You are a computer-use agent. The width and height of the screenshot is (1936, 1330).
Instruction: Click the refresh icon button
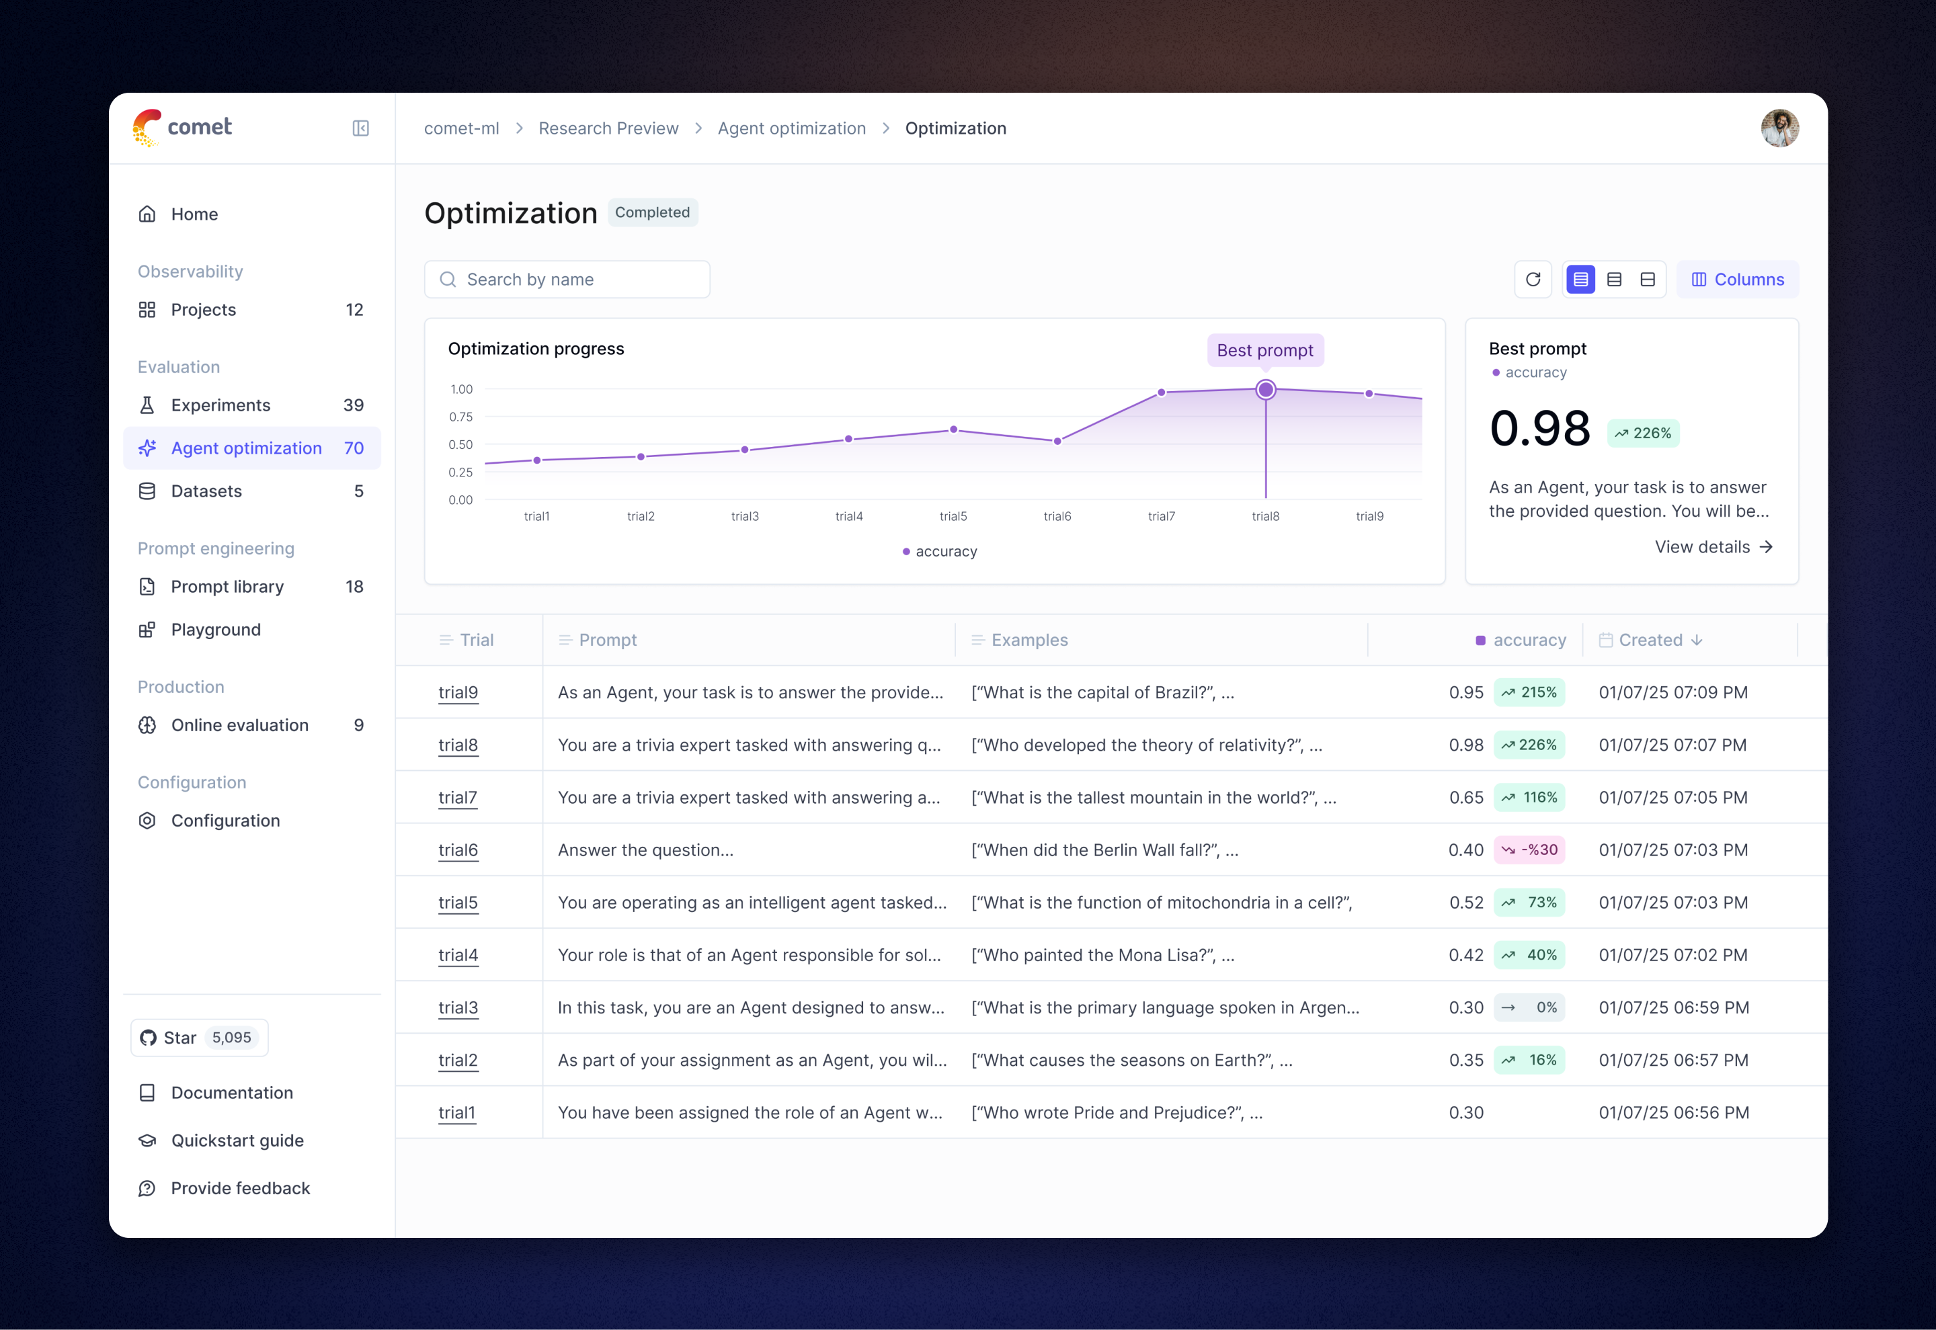pyautogui.click(x=1533, y=279)
